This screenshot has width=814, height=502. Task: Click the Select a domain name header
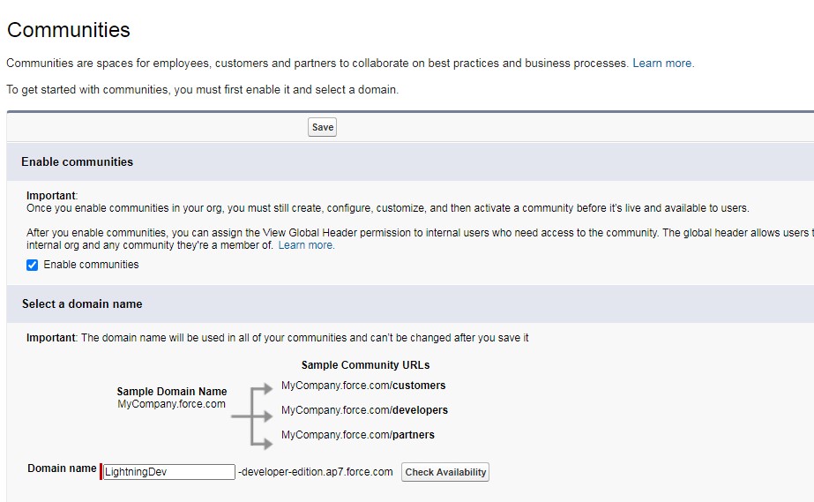(82, 303)
